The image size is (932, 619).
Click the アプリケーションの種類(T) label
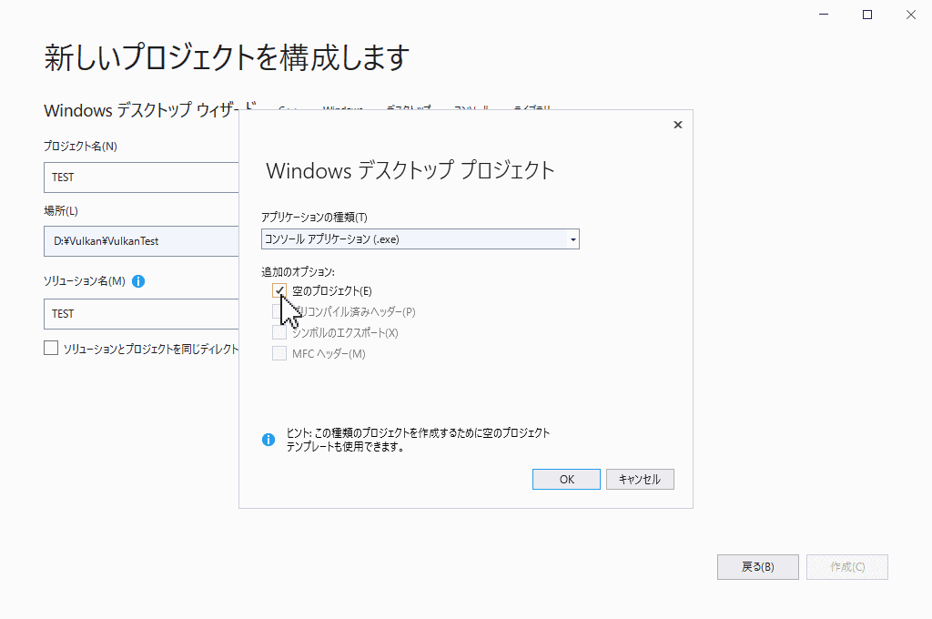click(x=314, y=217)
